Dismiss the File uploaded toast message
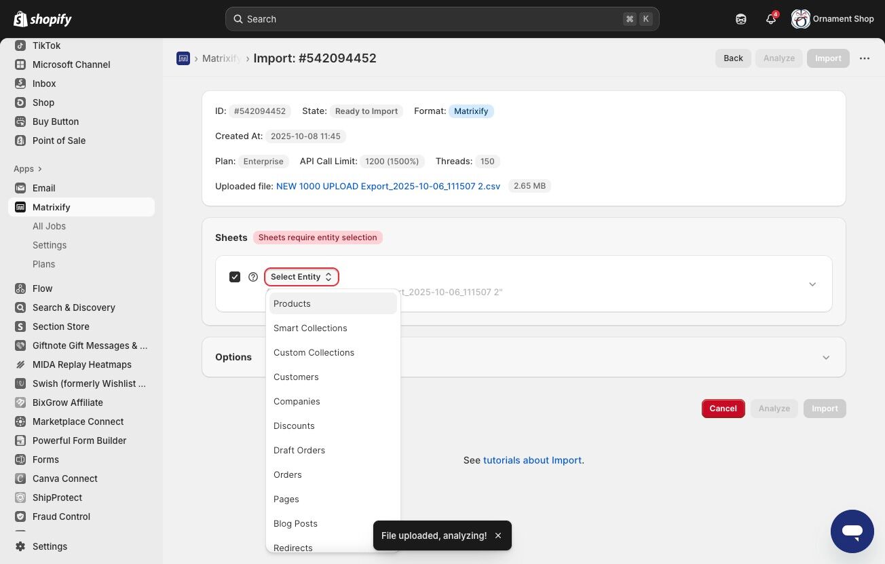 coord(498,535)
